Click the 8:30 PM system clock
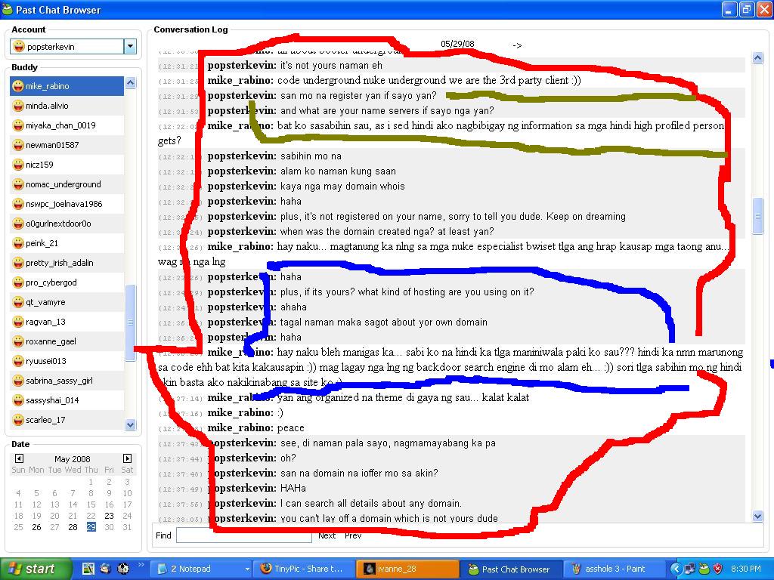The height and width of the screenshot is (580, 774). pos(746,569)
